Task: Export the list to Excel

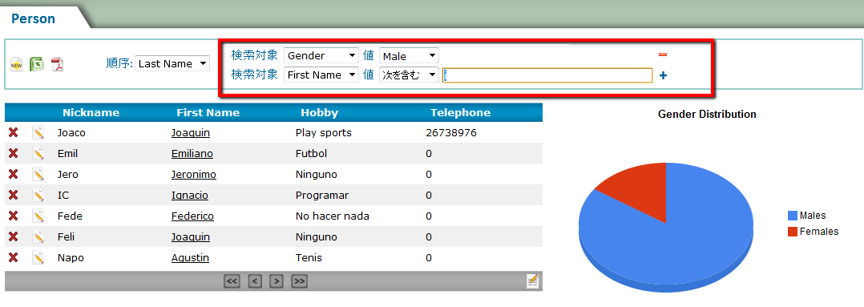Action: click(x=36, y=64)
